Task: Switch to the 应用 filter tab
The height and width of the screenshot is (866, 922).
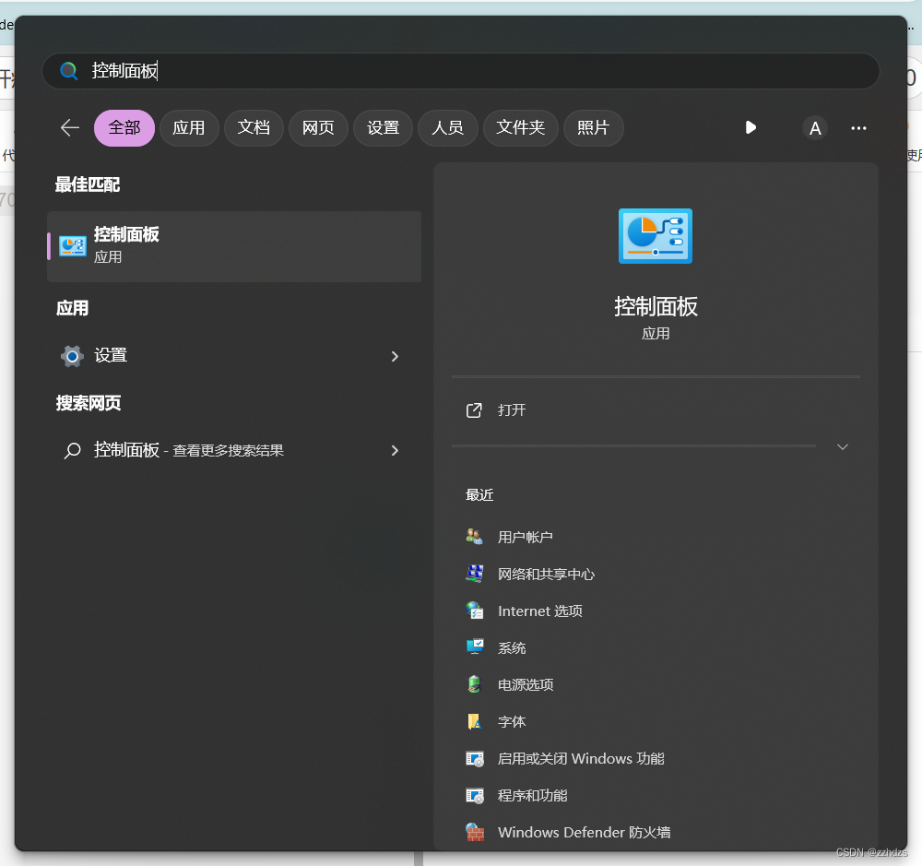Action: pos(189,127)
